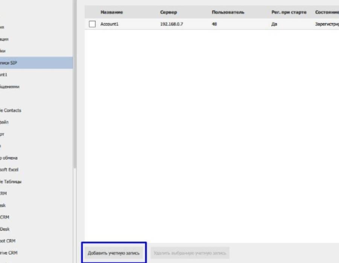Screen dimensions: 339x263
Task: Sort by the Пользователь column header
Action: click(x=228, y=12)
